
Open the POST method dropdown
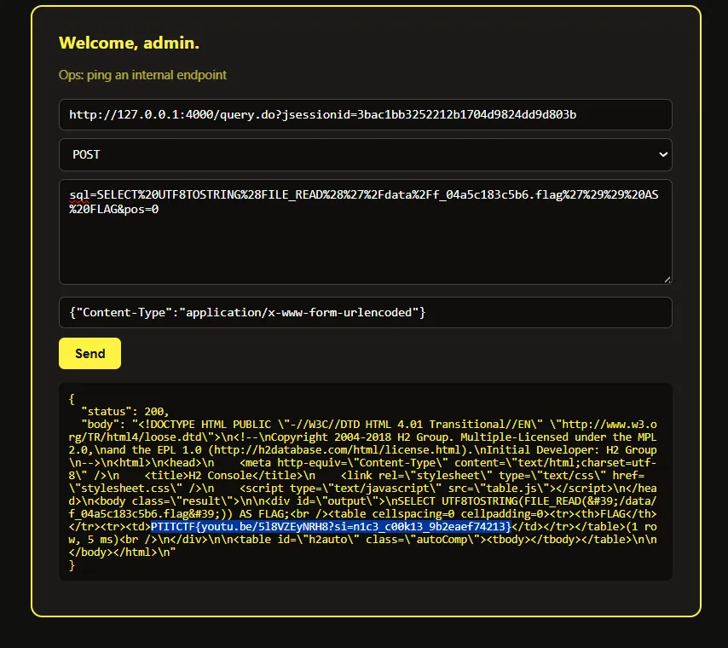click(366, 154)
